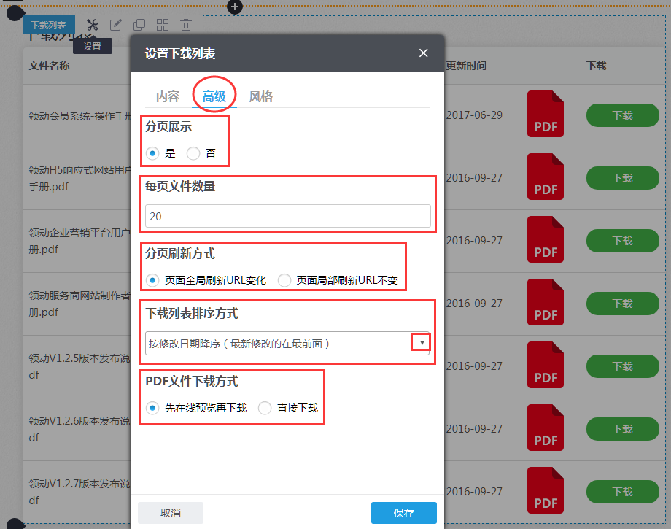Expand the sort order combo box arrow

click(x=423, y=342)
